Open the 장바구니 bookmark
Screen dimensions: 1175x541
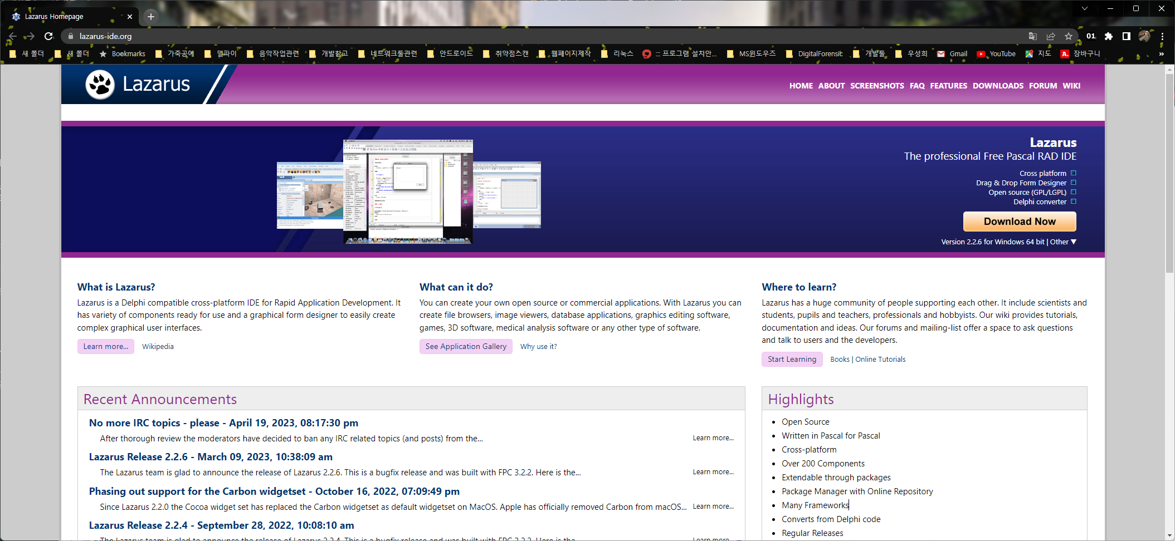tap(1080, 54)
